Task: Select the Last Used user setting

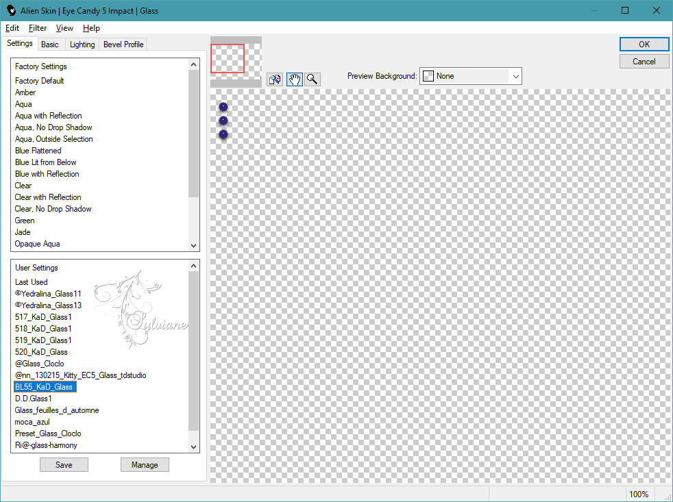Action: (x=32, y=282)
